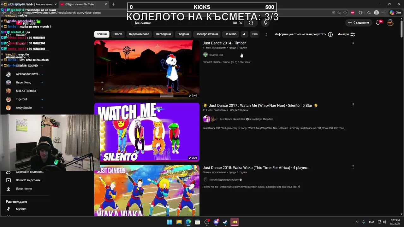This screenshot has width=404, height=227.
Task: Open the Just Dance 2017 Watch Me title
Action: click(x=260, y=105)
